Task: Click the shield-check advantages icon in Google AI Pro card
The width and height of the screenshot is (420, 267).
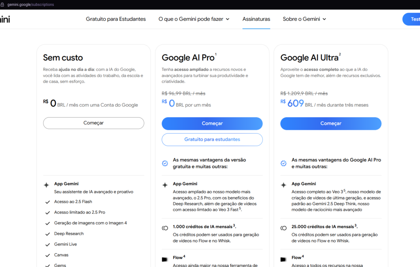Action: pyautogui.click(x=164, y=163)
